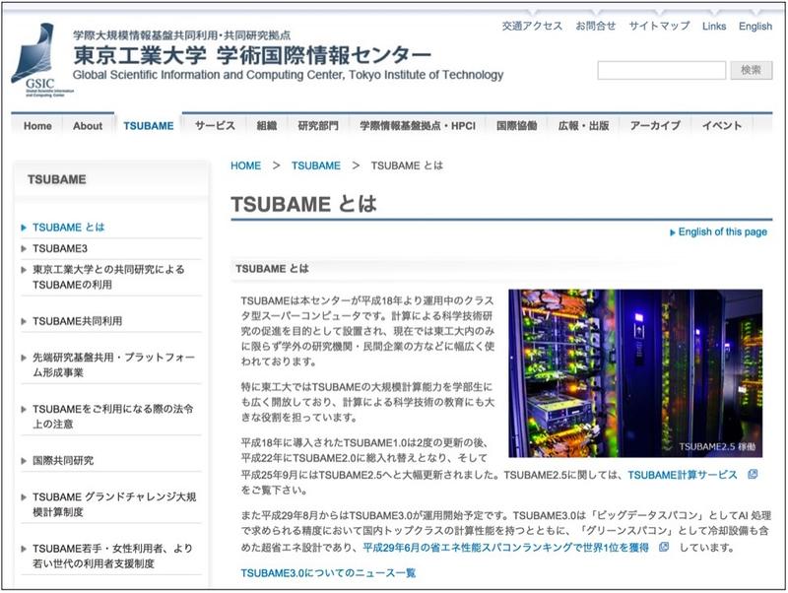This screenshot has height=593, width=788.
Task: Open TSUBAME グランドチャレンジ大規模計算制度 item
Action: pos(114,505)
